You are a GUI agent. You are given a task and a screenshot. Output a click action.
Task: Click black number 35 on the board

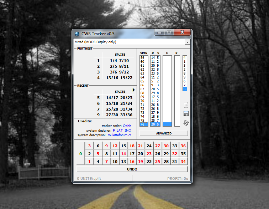(183, 154)
